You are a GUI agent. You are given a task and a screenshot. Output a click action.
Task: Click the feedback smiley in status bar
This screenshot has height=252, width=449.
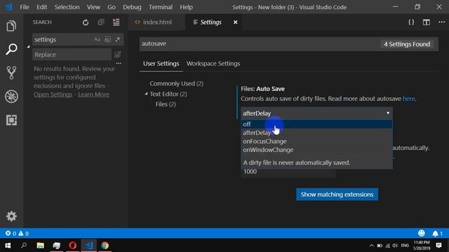click(421, 233)
